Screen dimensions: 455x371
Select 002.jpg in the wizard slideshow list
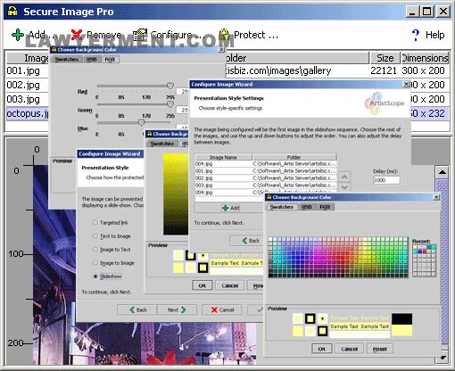(266, 178)
